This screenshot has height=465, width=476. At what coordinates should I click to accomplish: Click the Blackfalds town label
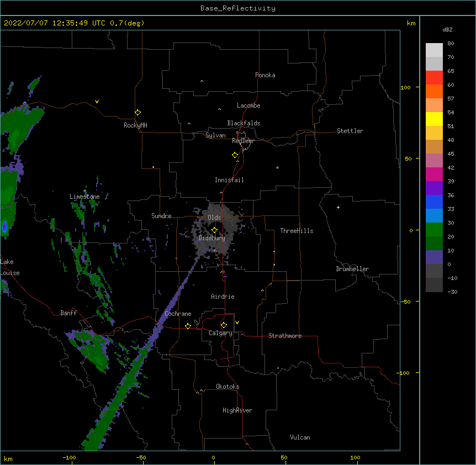(244, 123)
